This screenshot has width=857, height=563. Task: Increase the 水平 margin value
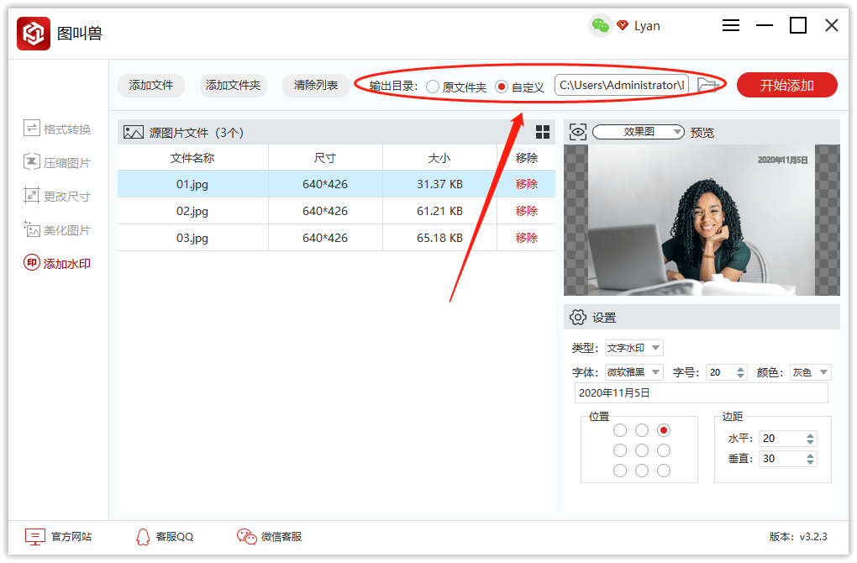tap(810, 435)
